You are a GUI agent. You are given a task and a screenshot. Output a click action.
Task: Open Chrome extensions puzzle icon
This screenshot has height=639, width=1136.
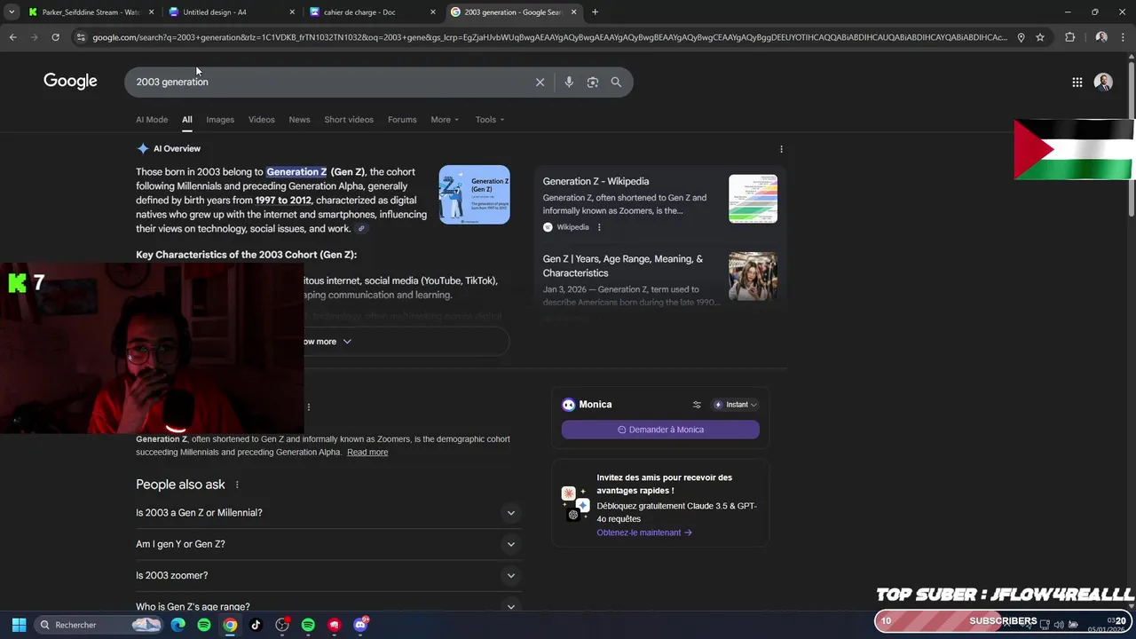1069,37
